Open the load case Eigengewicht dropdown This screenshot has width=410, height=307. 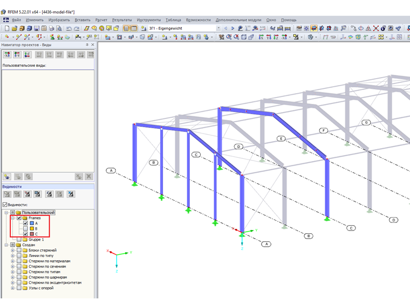(x=218, y=28)
